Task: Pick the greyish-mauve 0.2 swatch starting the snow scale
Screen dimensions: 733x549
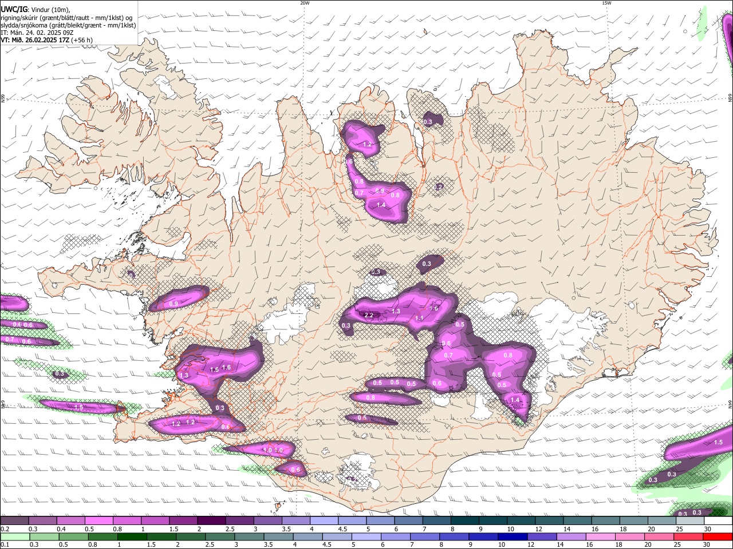Action: 14,521
